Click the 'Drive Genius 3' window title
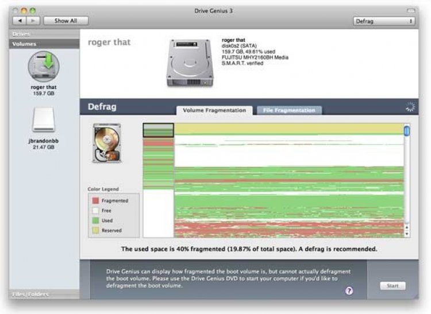 (x=213, y=11)
